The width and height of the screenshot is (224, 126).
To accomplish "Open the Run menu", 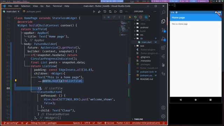I will click(x=48, y=6).
